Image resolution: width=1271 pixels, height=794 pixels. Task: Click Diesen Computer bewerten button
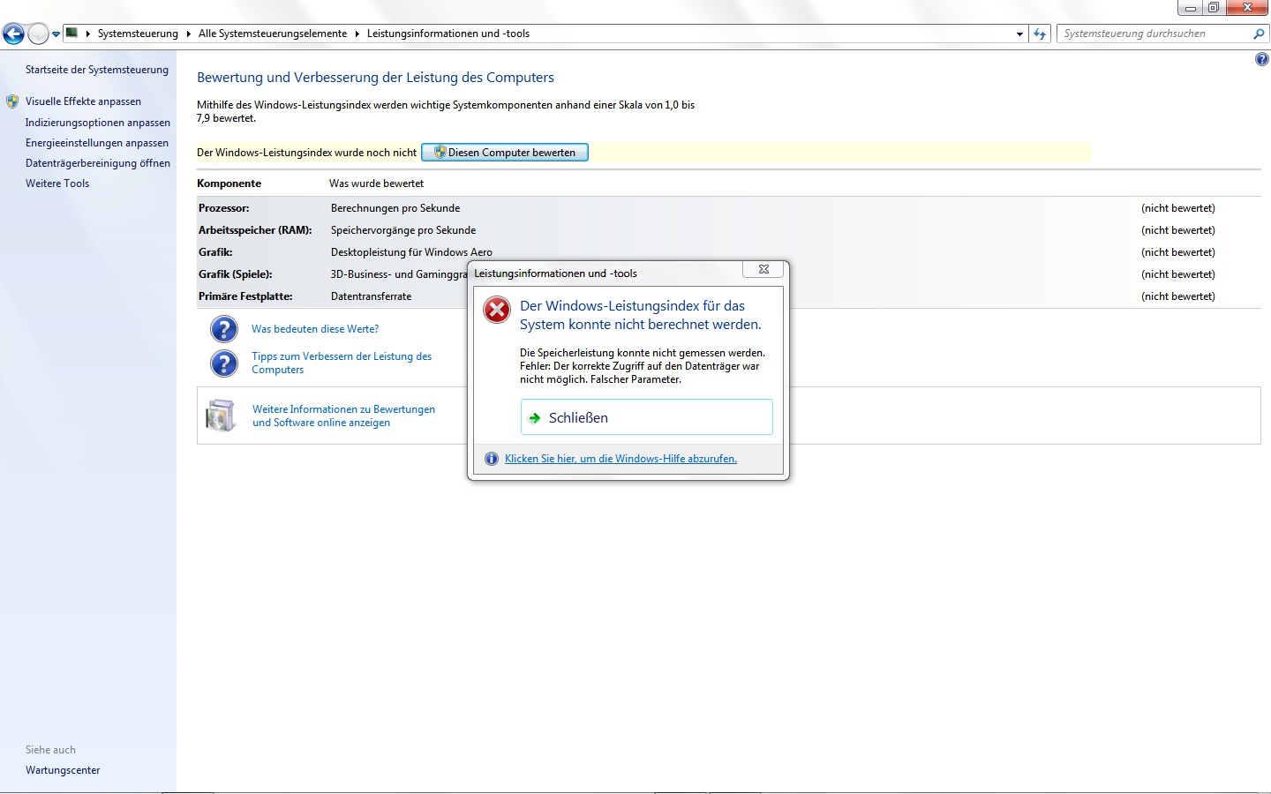click(505, 153)
